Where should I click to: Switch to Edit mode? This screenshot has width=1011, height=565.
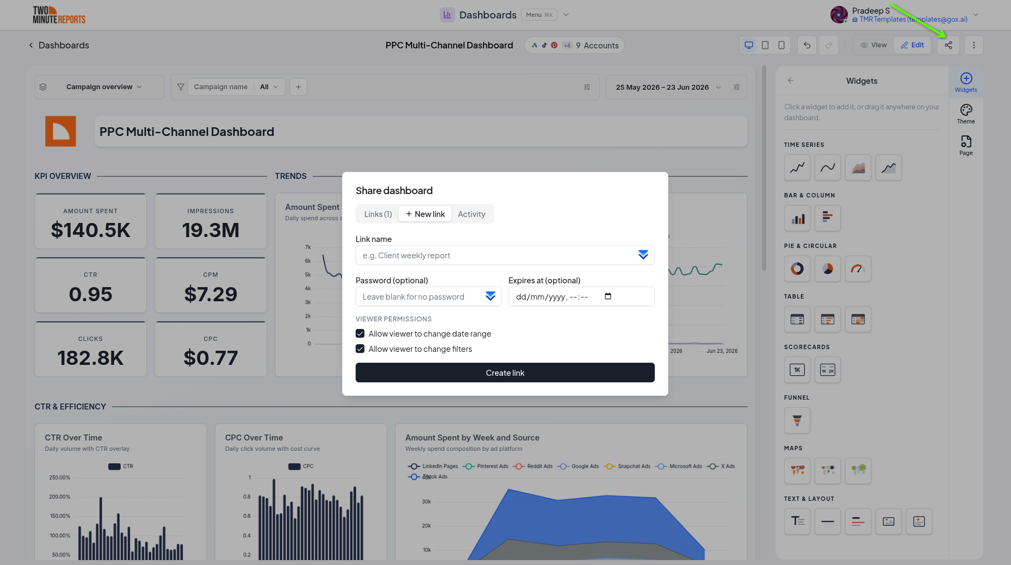click(912, 45)
